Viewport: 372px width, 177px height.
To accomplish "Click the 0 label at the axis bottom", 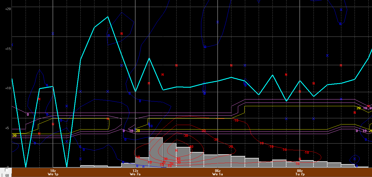I will click(8, 167).
